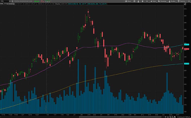Open the hamburger menu at top right
Image resolution: width=191 pixels, height=118 pixels.
pyautogui.click(x=189, y=1)
